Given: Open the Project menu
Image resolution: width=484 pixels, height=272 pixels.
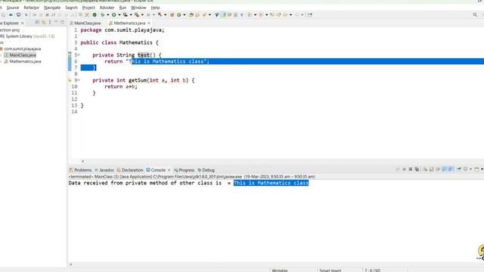Looking at the screenshot, I should [x=88, y=8].
